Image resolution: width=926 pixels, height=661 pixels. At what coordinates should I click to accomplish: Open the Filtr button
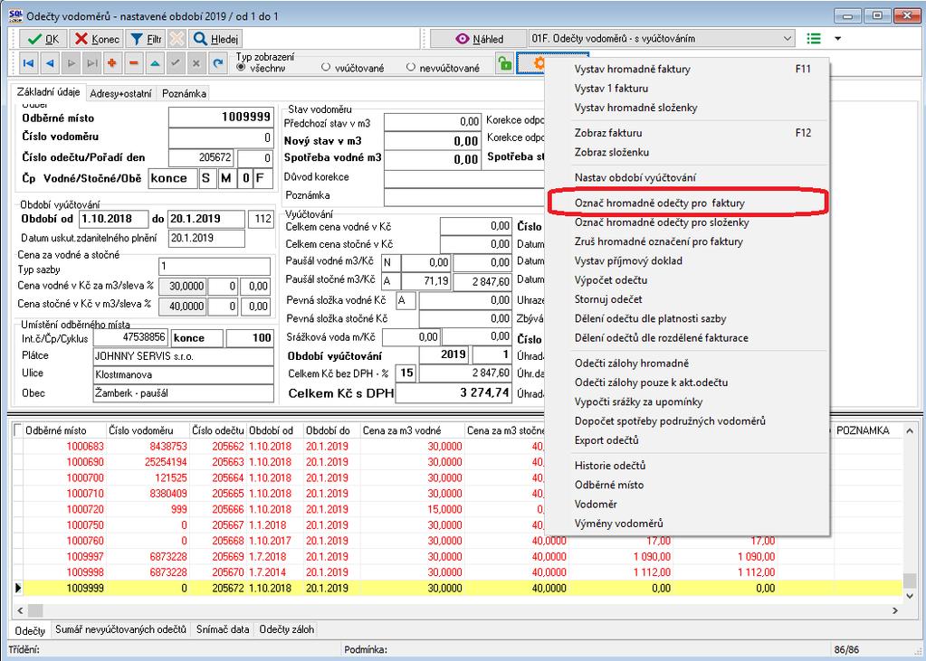coord(146,39)
